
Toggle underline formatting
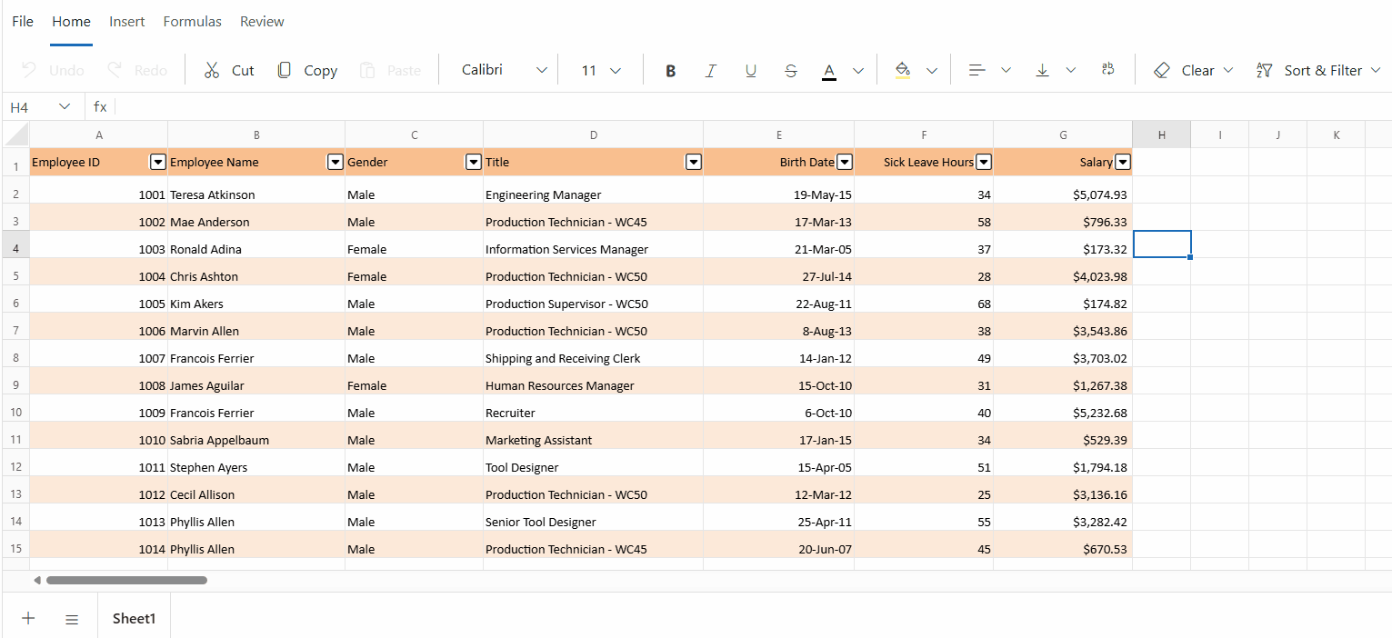(x=751, y=70)
